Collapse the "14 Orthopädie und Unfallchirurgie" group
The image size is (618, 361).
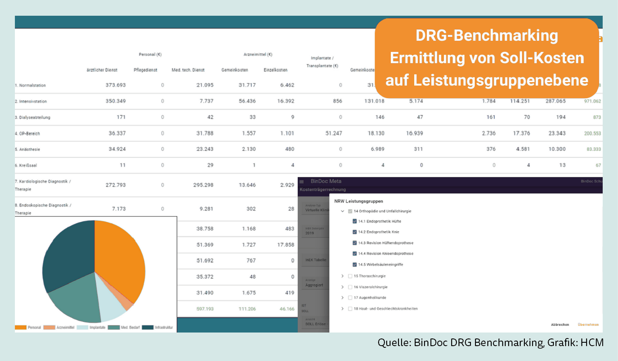coord(342,210)
